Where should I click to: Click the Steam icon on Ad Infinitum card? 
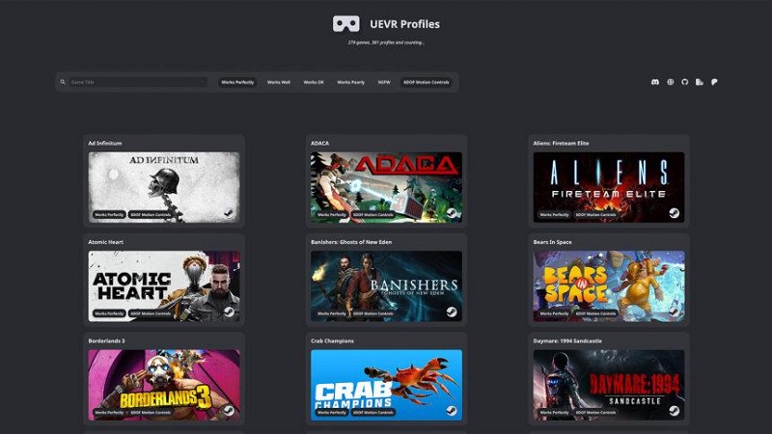point(229,214)
